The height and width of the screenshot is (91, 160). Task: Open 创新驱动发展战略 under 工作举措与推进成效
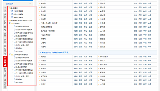22,58
